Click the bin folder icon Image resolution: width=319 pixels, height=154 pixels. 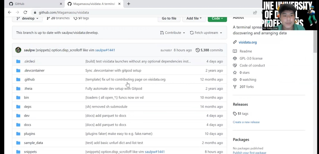(18, 97)
